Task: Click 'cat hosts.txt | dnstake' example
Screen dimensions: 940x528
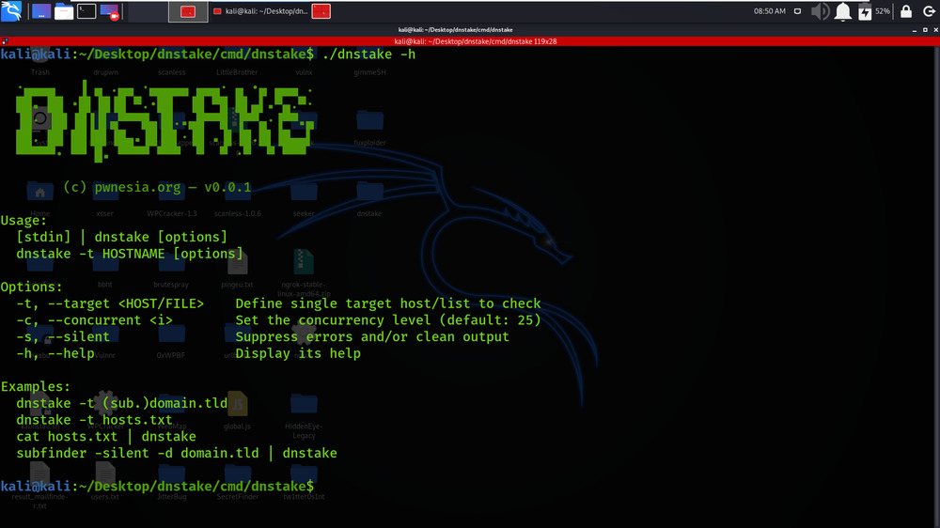Action: click(106, 437)
